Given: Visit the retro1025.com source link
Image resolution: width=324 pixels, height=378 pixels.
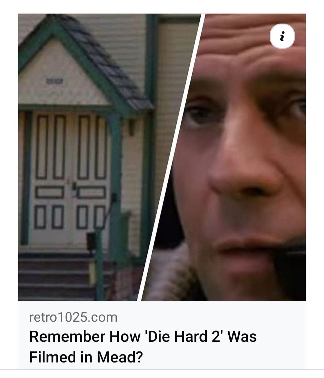Looking at the screenshot, I should pyautogui.click(x=73, y=317).
